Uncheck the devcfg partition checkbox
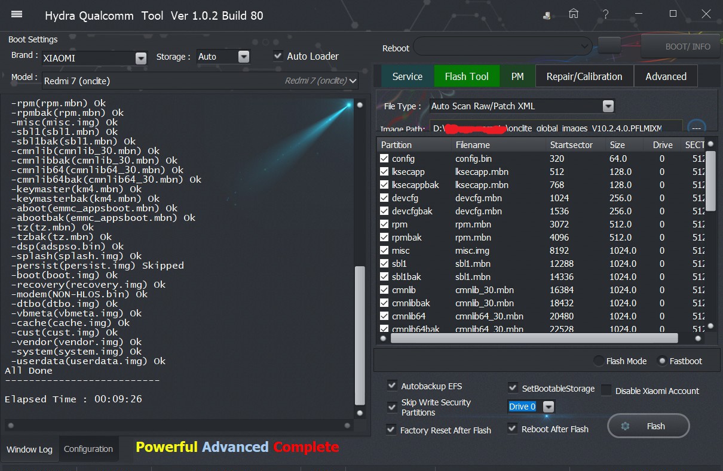723x471 pixels. point(384,198)
